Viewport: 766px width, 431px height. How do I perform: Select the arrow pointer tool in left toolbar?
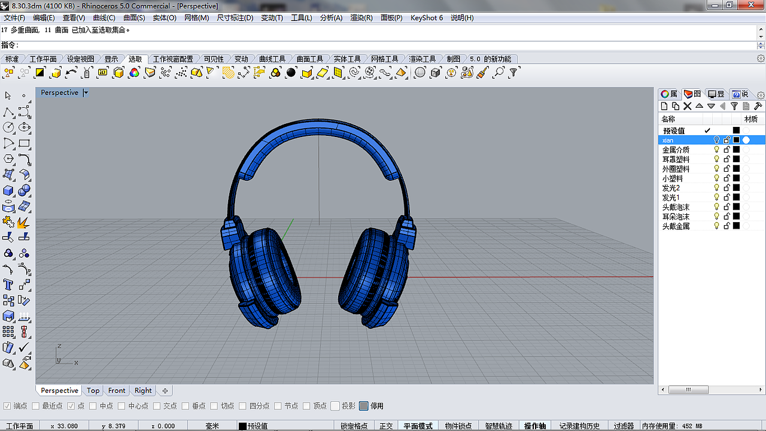click(x=8, y=96)
